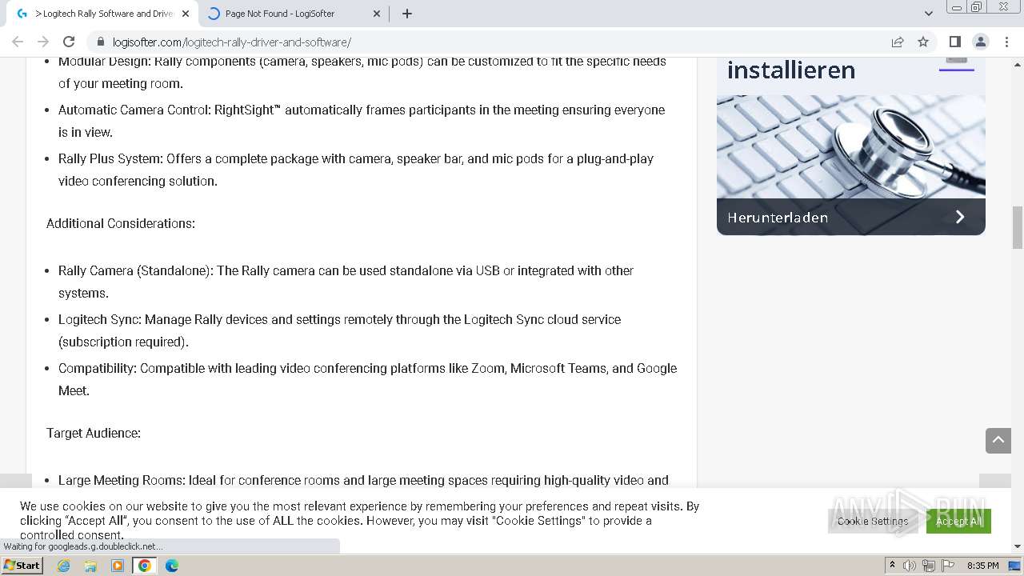
Task: Click the page vertical scrollbar thumb
Action: tap(1018, 227)
